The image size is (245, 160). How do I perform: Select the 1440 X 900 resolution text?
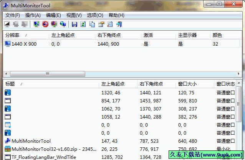(x=24, y=44)
